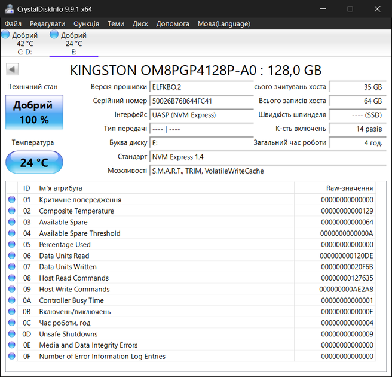Click status dot of Host Read Commands row
Viewport: 392px width, 377px height.
click(x=12, y=278)
